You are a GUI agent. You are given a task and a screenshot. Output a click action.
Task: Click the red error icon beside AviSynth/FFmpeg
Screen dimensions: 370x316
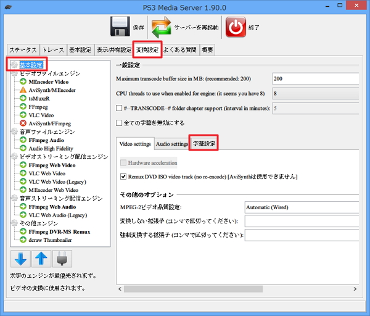23,123
